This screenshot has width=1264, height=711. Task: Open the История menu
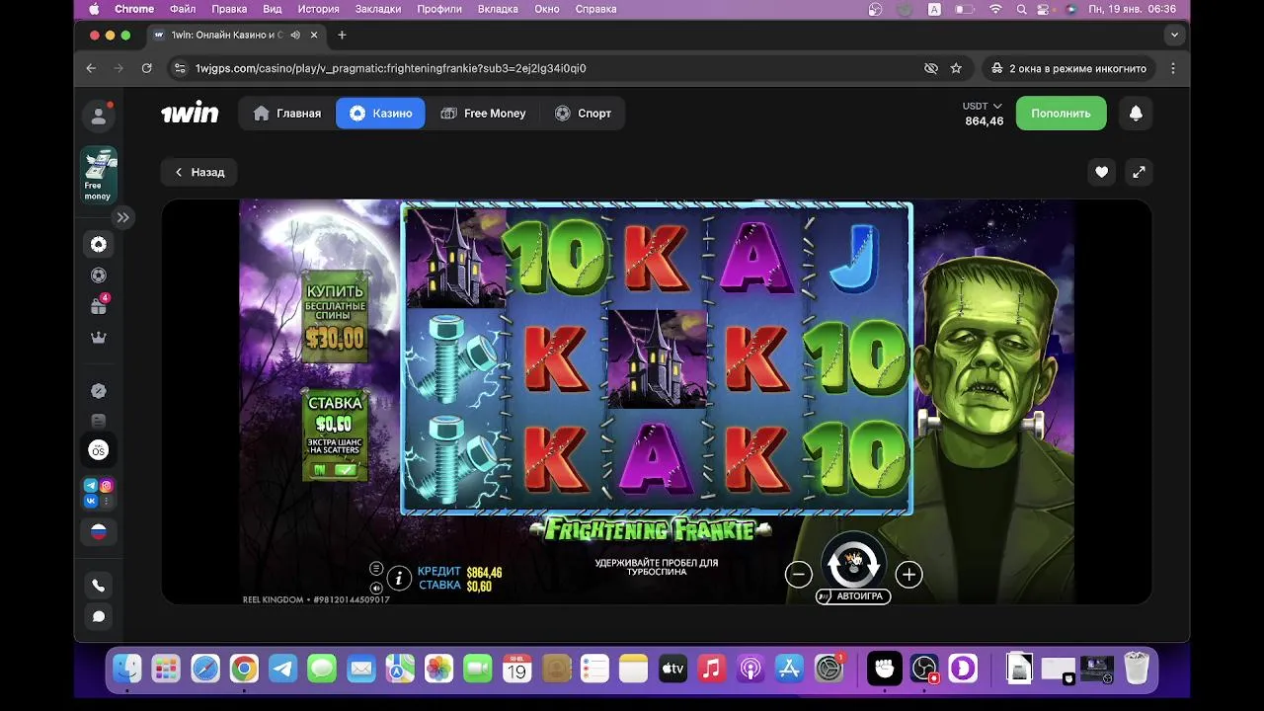(319, 9)
